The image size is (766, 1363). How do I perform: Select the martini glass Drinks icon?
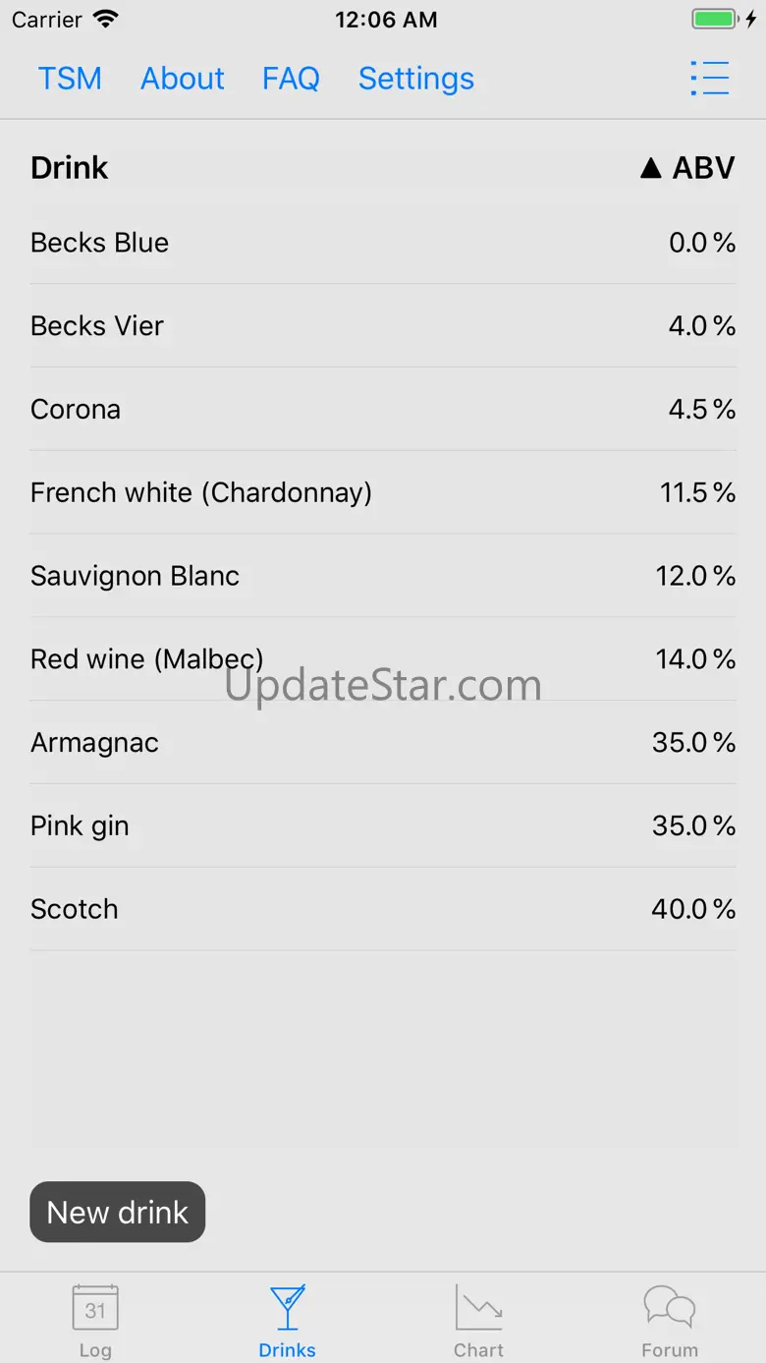tap(288, 1308)
